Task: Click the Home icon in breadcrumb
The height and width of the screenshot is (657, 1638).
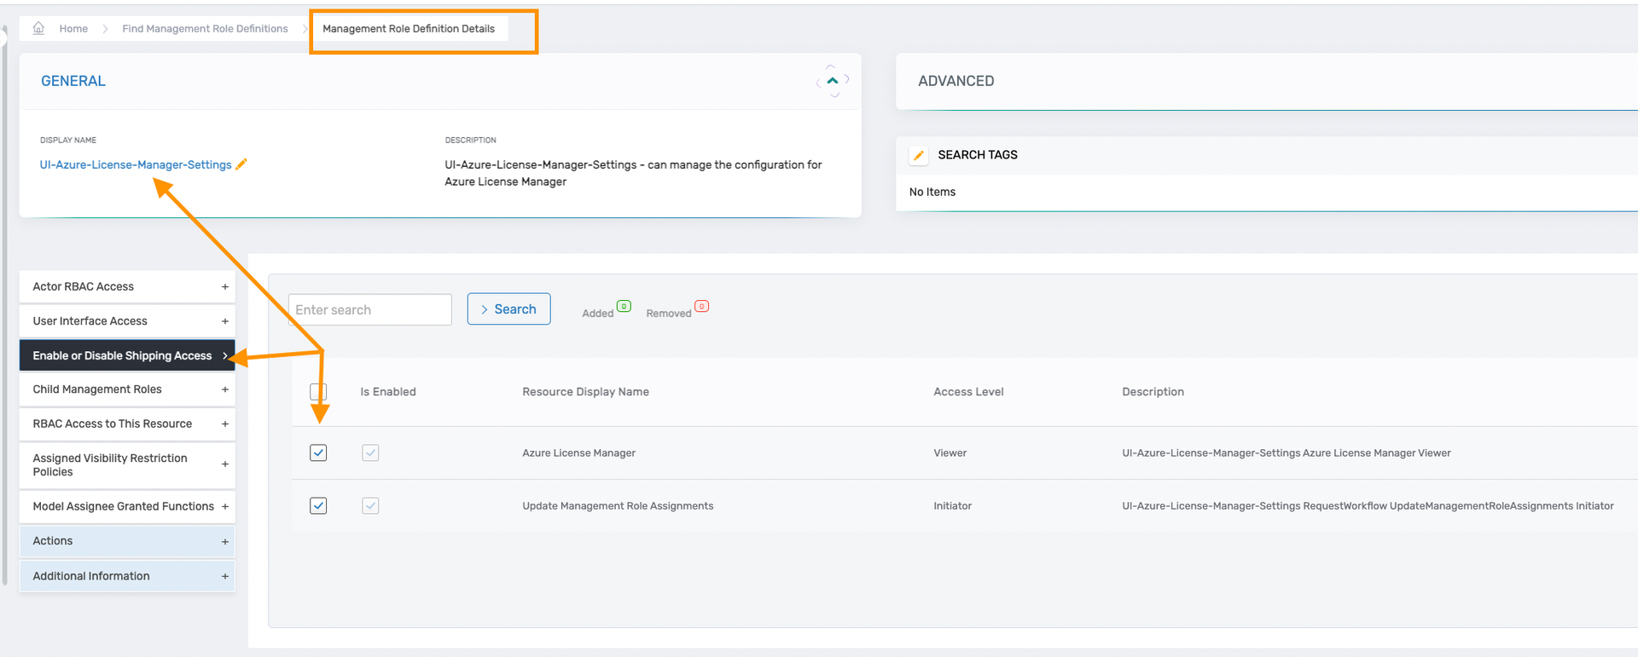Action: click(x=38, y=28)
